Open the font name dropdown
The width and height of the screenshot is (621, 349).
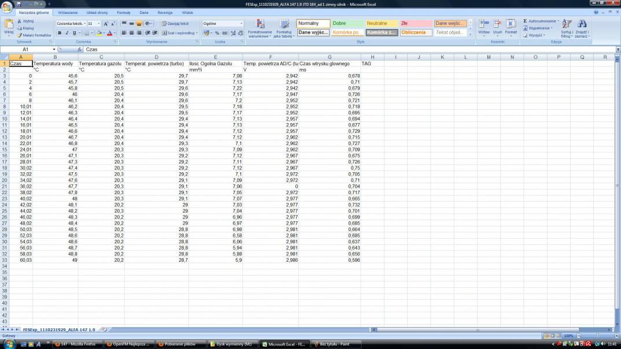coord(84,24)
